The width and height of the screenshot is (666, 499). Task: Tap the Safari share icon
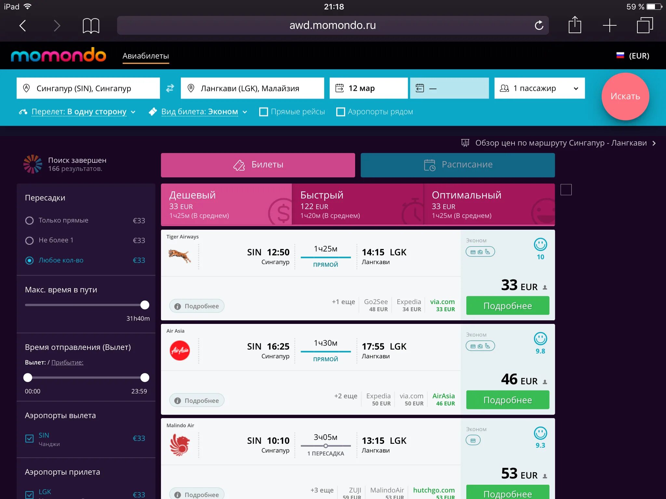(x=575, y=25)
